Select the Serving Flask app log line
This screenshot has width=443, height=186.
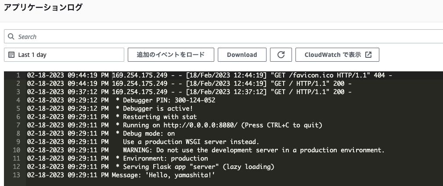tap(151, 167)
